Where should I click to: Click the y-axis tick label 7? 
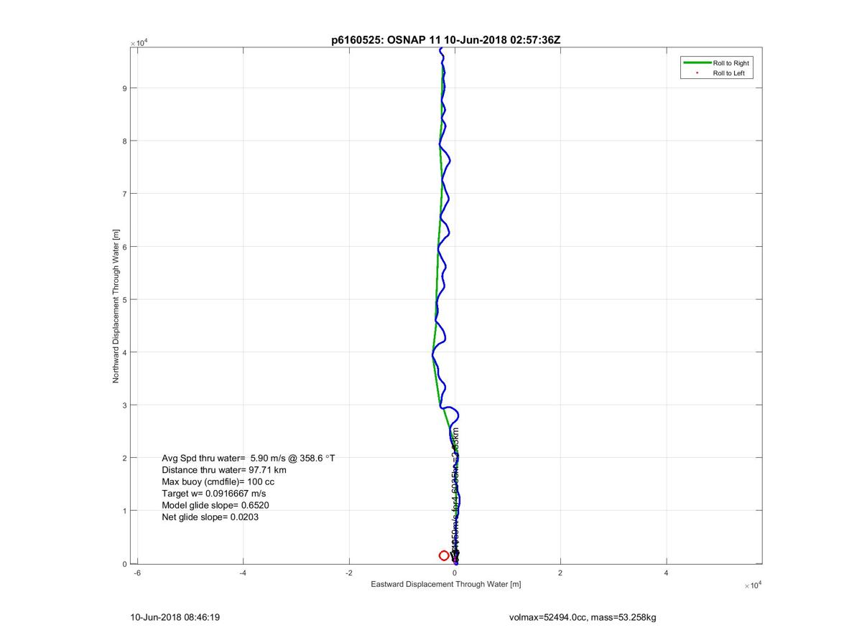click(x=125, y=194)
